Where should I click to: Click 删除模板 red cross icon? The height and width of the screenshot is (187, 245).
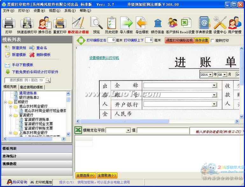[32, 55]
